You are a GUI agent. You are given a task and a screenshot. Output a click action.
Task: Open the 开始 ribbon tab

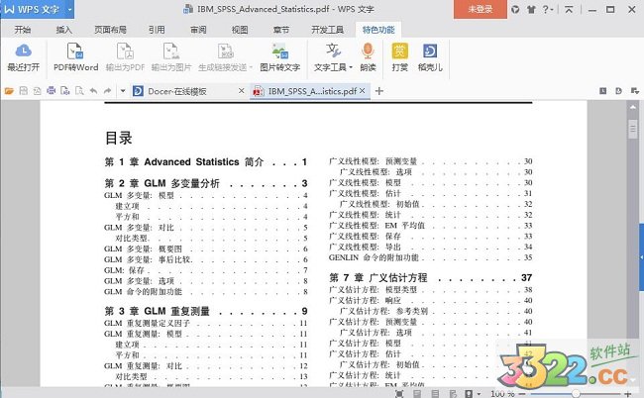pos(23,30)
